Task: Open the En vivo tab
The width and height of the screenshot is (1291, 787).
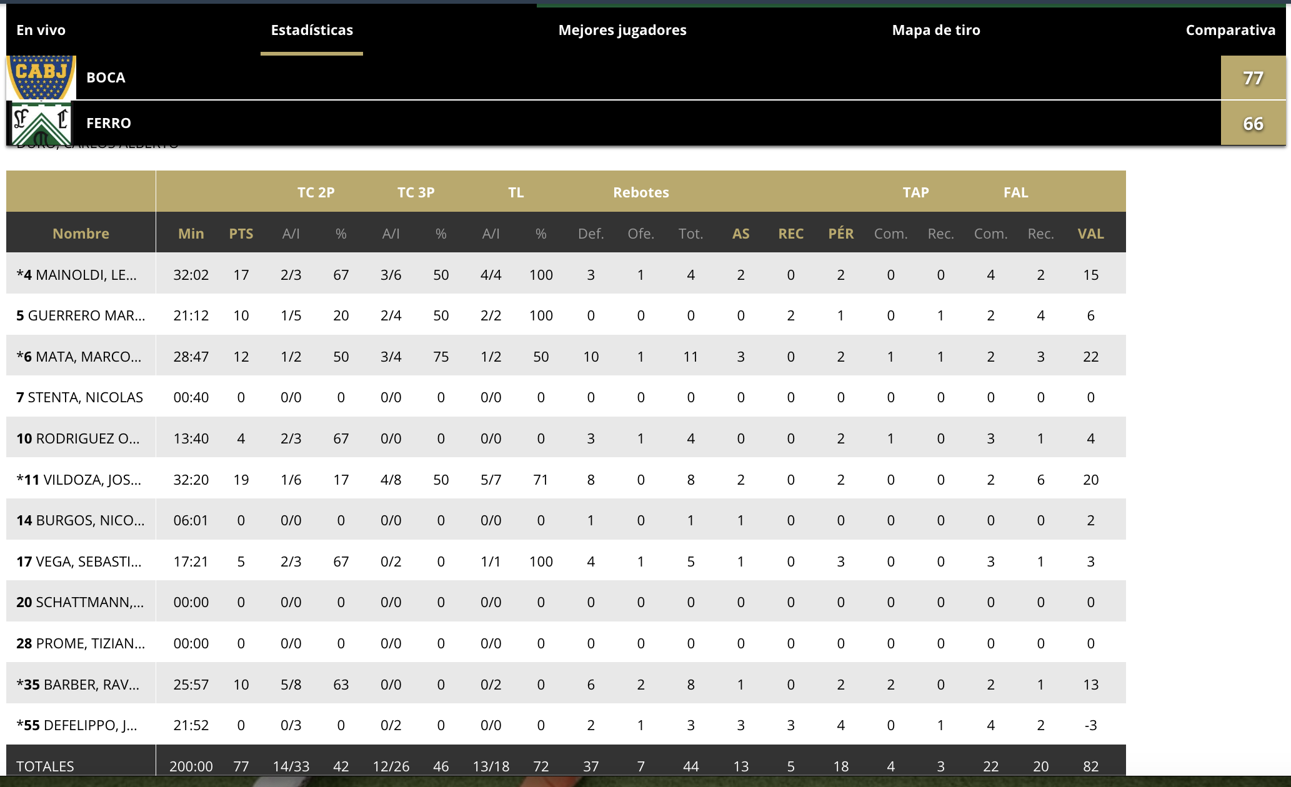Action: pyautogui.click(x=41, y=30)
